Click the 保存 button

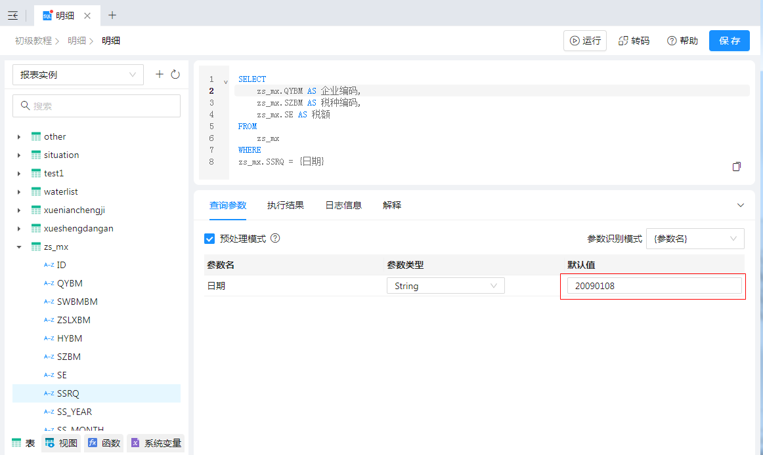(729, 41)
